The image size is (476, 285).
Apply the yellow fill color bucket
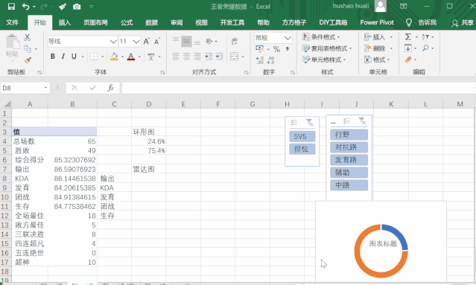pos(114,57)
